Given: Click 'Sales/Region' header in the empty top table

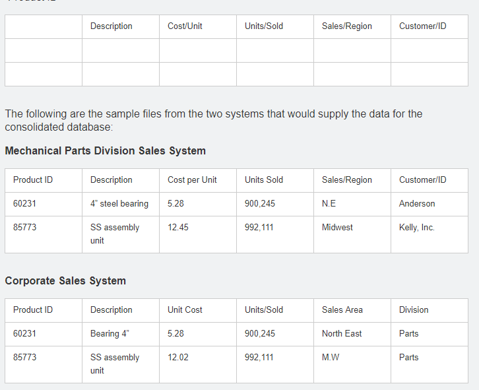Looking at the screenshot, I should tap(347, 26).
